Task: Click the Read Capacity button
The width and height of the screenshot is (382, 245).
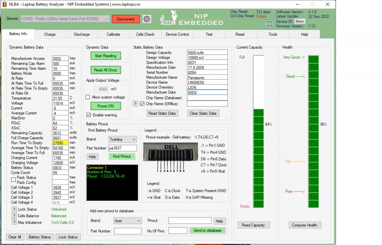Action: 253,225
